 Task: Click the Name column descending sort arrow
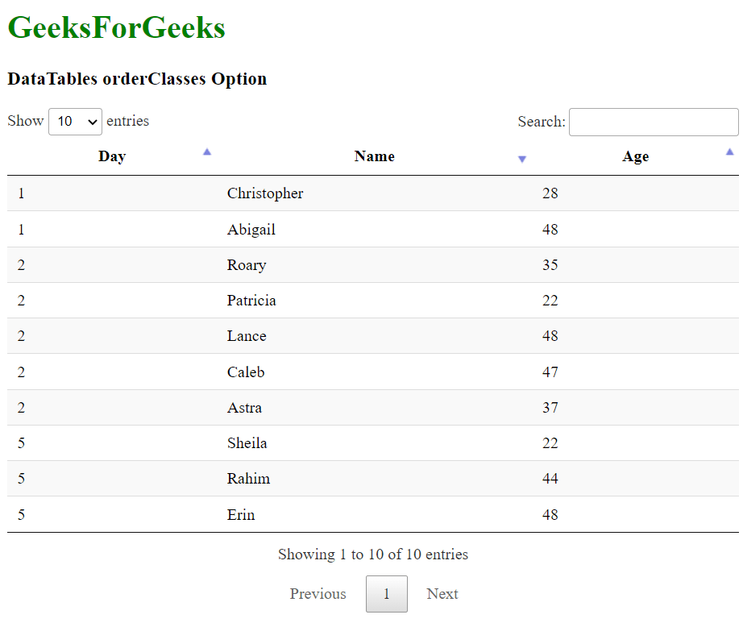pos(522,160)
